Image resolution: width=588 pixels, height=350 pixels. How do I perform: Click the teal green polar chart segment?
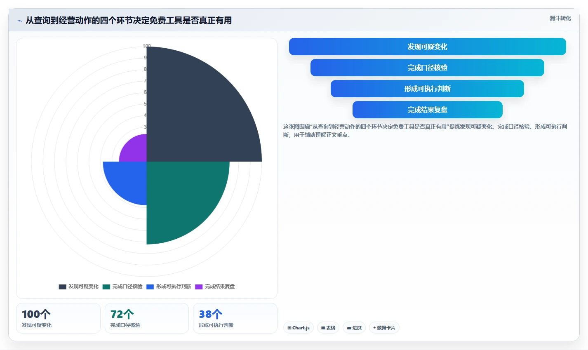pyautogui.click(x=181, y=196)
